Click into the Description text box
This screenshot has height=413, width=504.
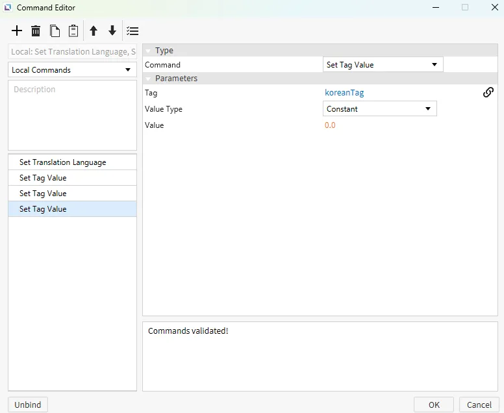(72, 115)
